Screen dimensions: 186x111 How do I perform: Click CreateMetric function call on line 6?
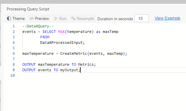(73, 54)
